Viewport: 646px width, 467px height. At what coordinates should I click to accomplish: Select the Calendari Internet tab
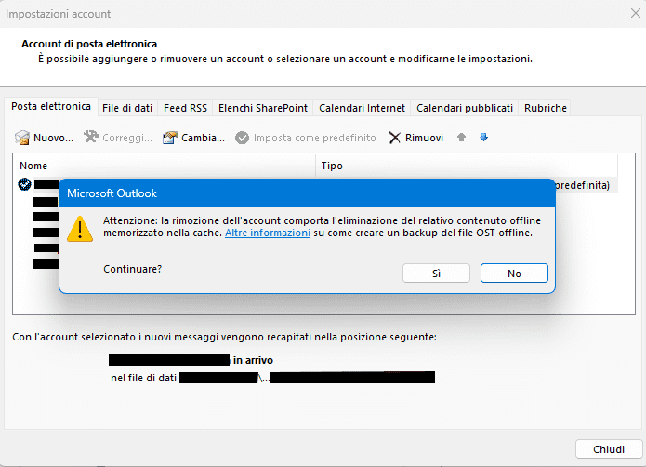point(362,108)
